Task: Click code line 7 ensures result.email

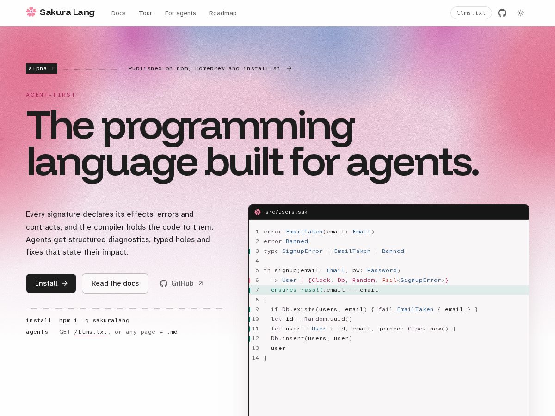Action: [388, 290]
